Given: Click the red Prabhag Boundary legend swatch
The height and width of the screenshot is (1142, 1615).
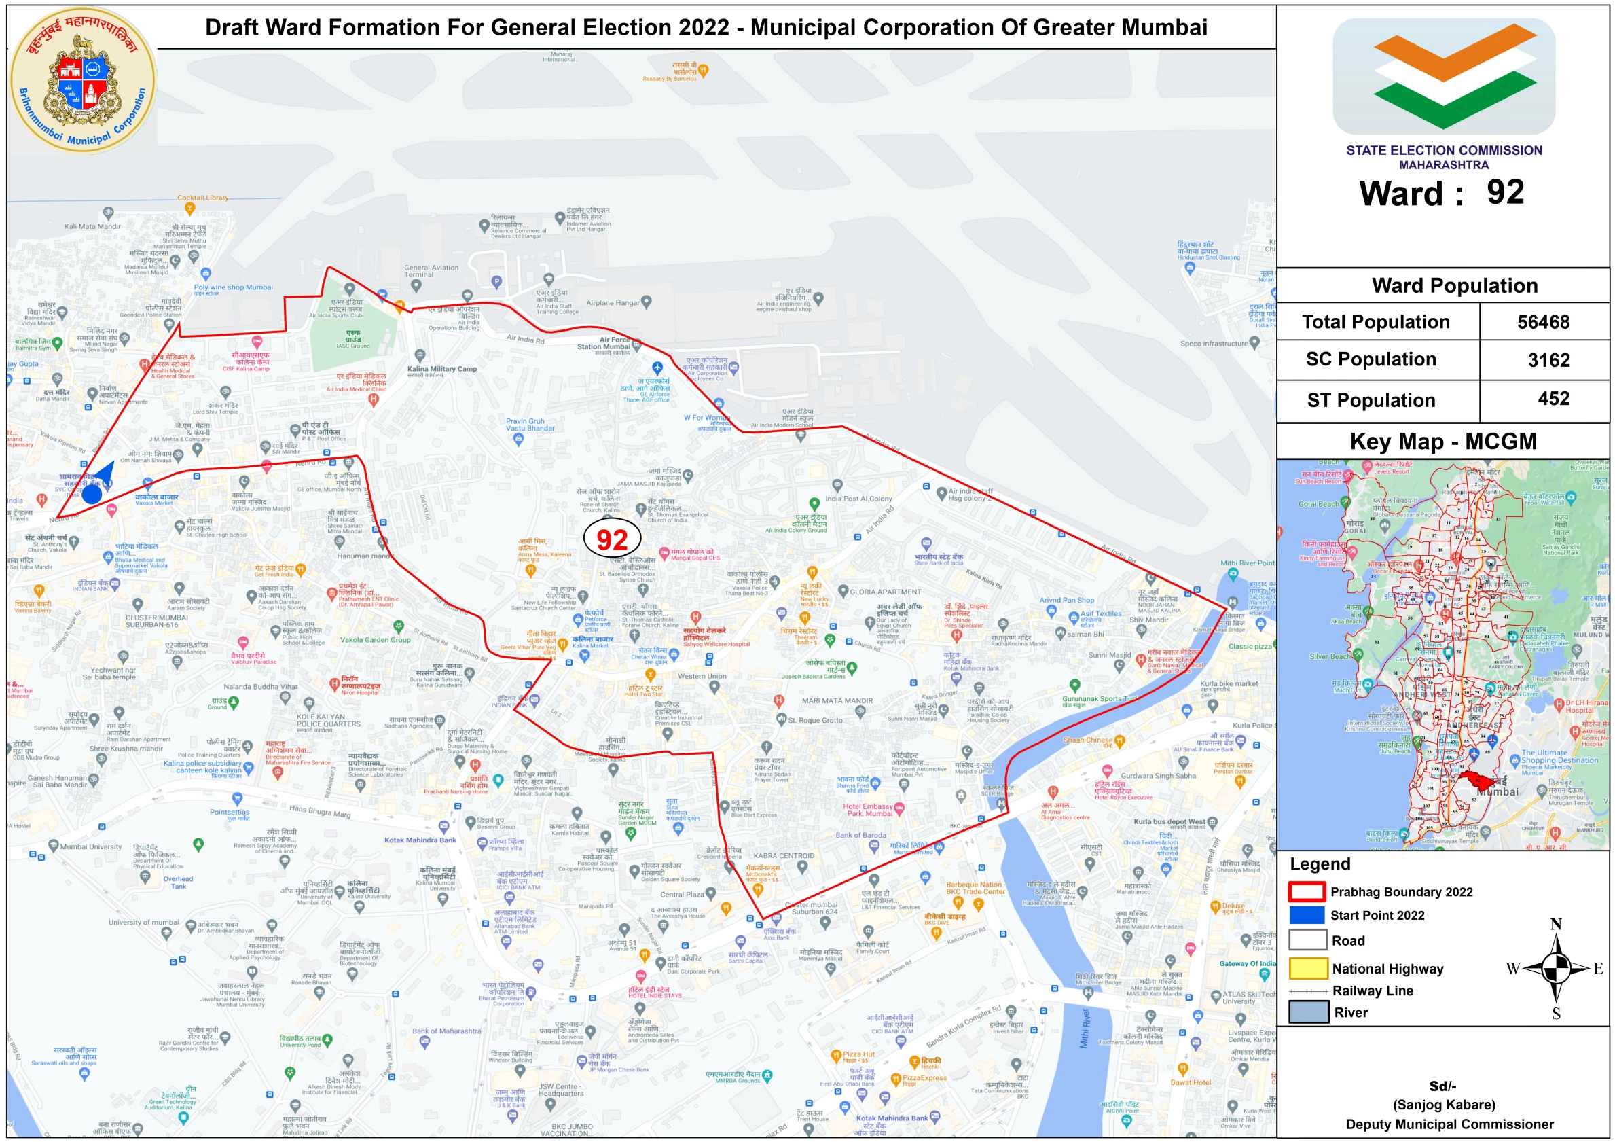Looking at the screenshot, I should 1307,891.
